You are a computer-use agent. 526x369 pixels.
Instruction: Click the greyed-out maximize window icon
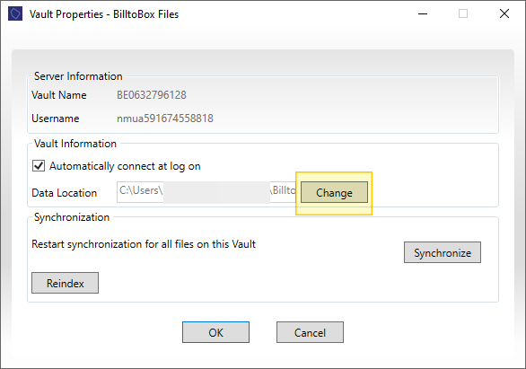(463, 13)
